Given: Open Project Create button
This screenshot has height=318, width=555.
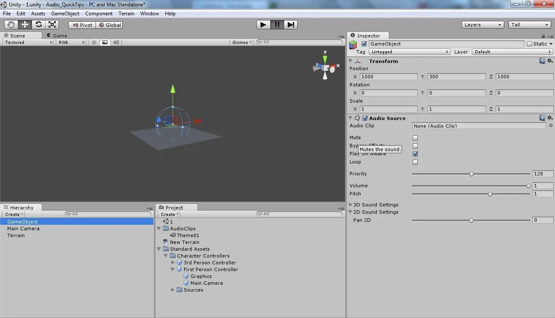Looking at the screenshot, I should 170,214.
